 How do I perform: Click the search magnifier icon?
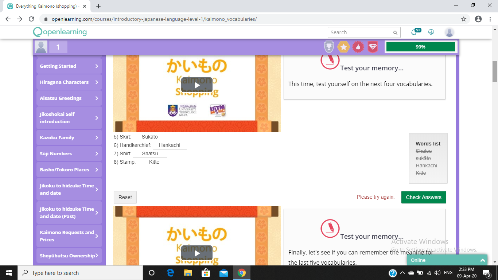[395, 32]
